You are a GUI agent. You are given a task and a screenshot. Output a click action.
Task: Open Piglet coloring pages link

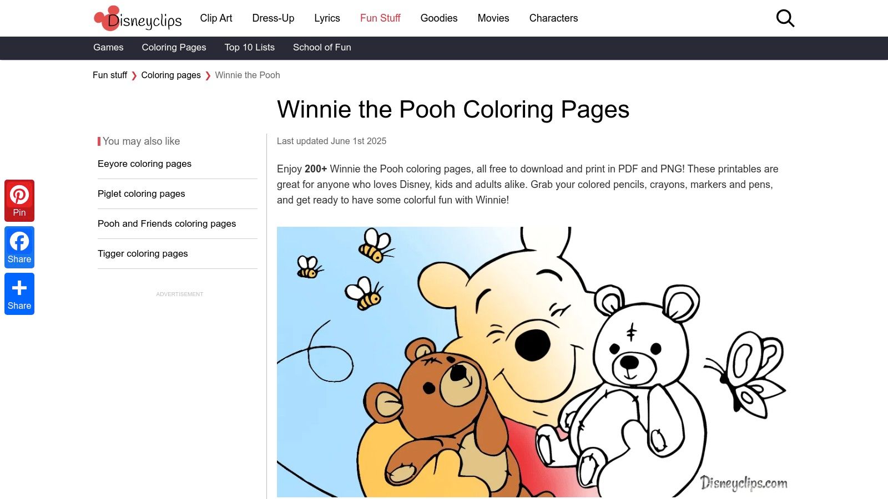pyautogui.click(x=142, y=194)
